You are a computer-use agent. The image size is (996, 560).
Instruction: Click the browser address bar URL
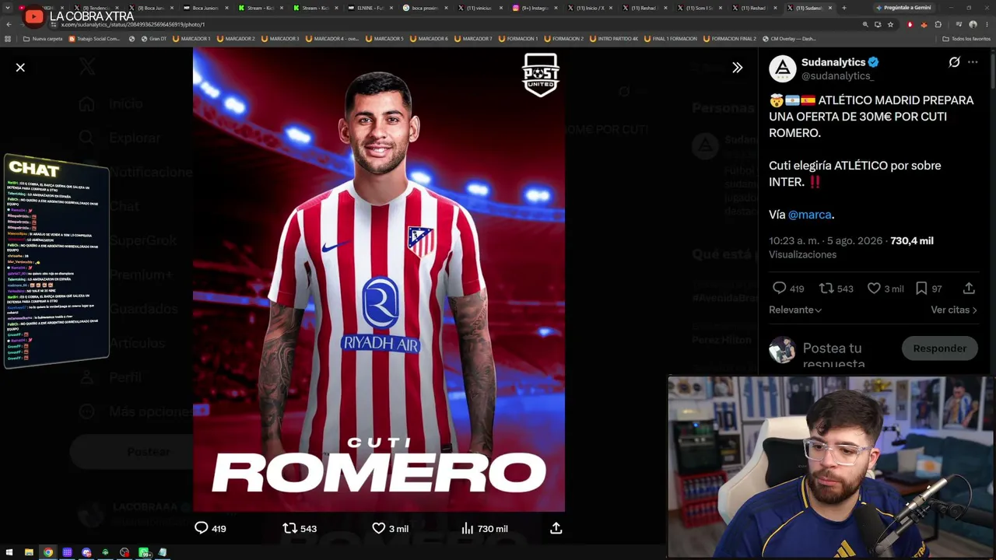click(133, 24)
